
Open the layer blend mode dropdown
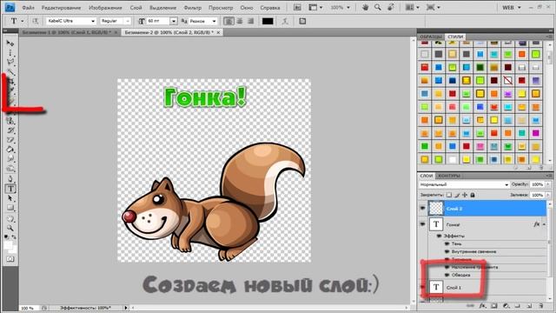(x=464, y=184)
